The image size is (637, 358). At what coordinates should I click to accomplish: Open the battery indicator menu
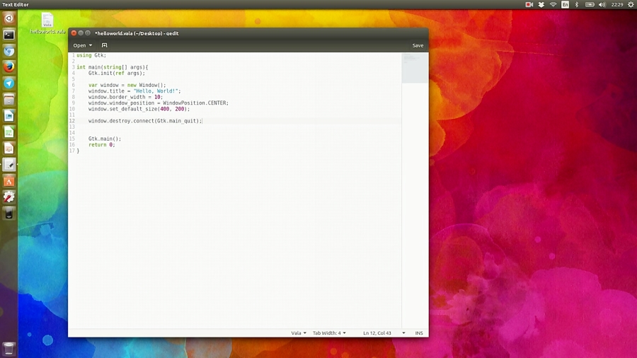[x=590, y=4]
